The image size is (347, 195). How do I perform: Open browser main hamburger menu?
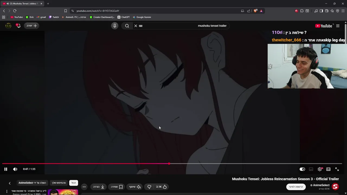point(343,11)
